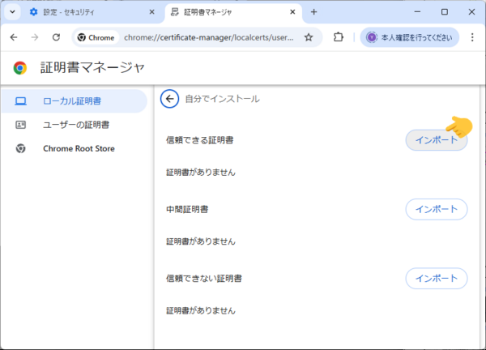Click the 信頼できない証明書 label

click(x=204, y=279)
